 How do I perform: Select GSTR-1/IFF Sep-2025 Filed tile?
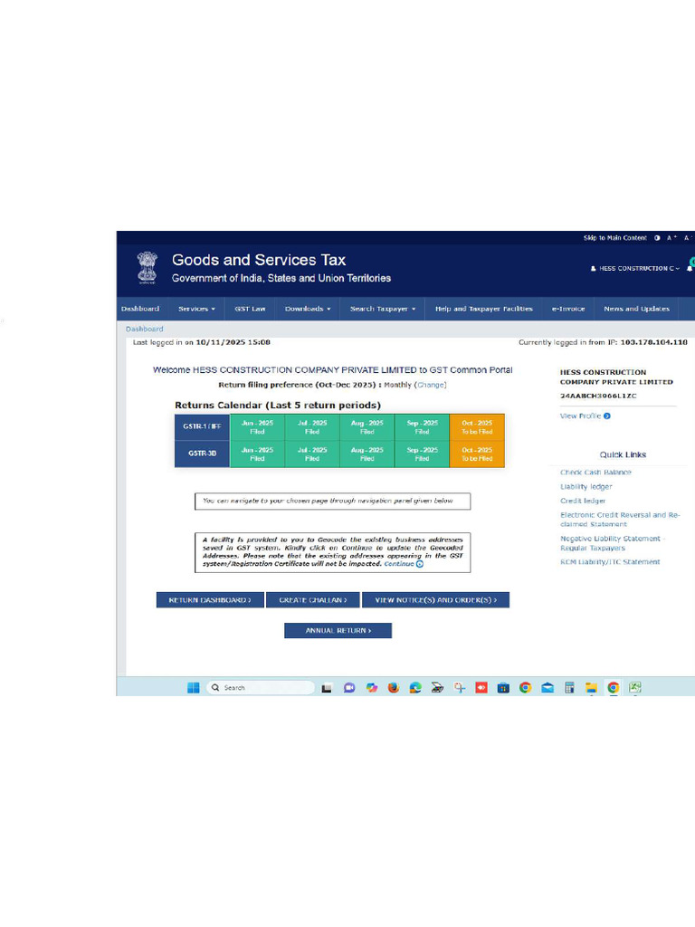(x=422, y=427)
